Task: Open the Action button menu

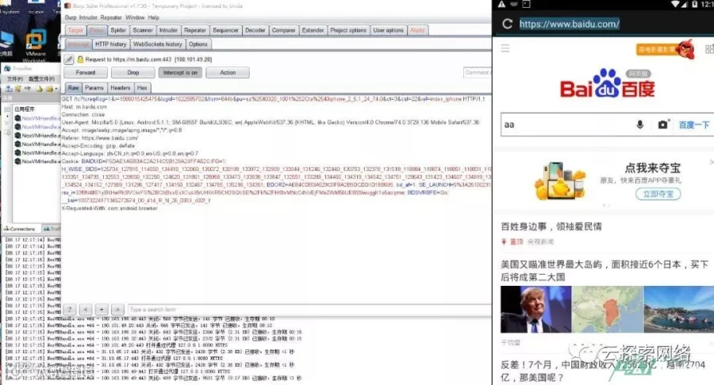Action: (x=228, y=72)
